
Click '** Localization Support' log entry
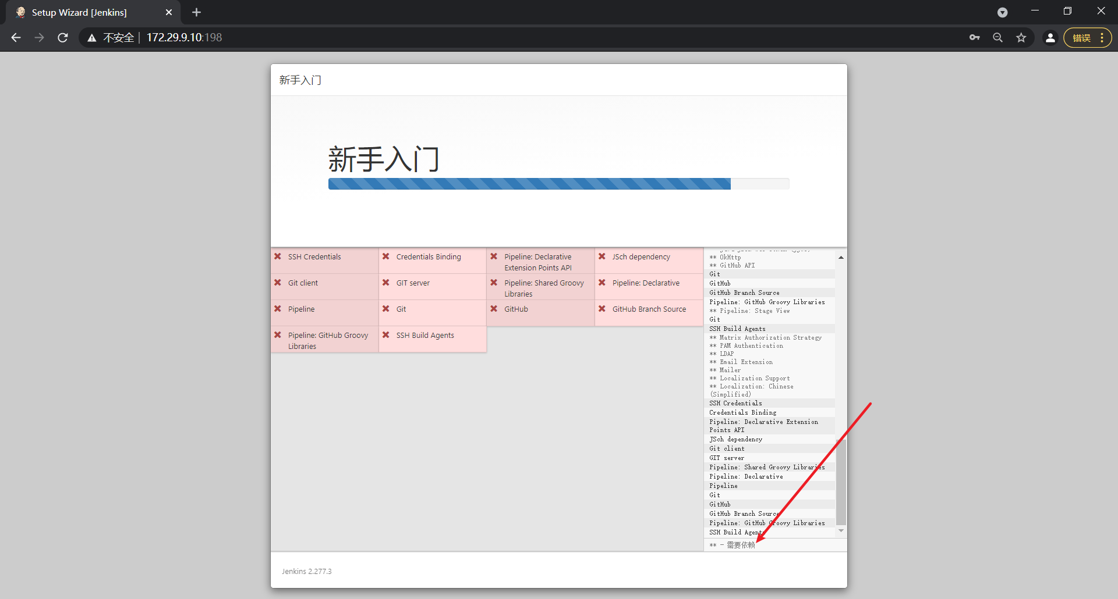coord(749,378)
